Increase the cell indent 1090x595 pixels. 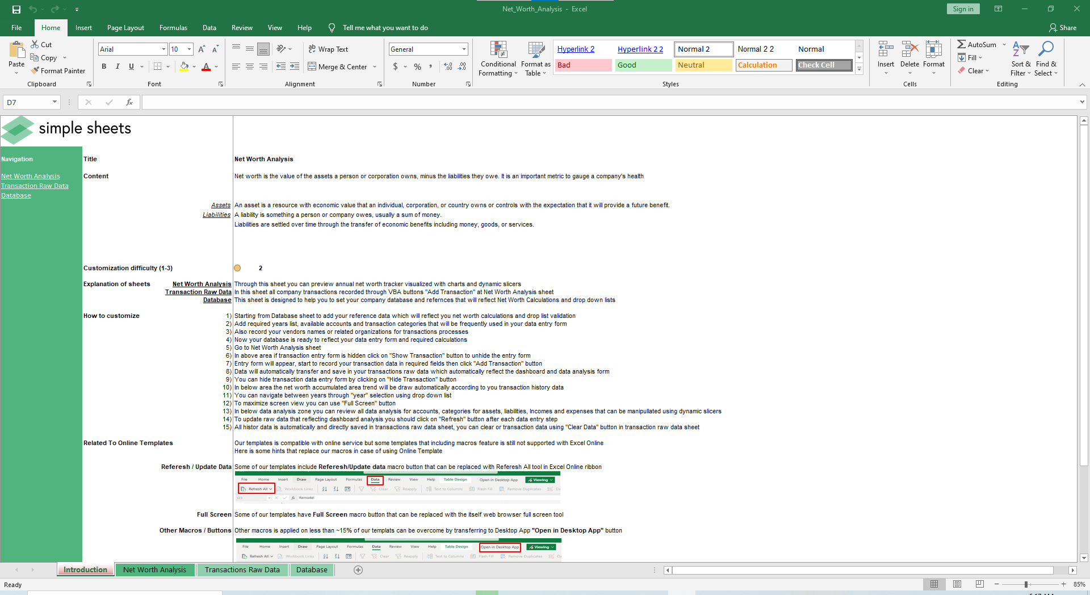tap(295, 66)
